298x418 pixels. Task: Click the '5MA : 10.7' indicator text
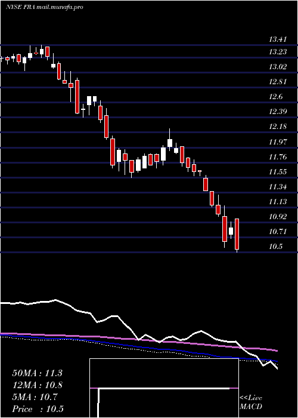pyautogui.click(x=35, y=397)
